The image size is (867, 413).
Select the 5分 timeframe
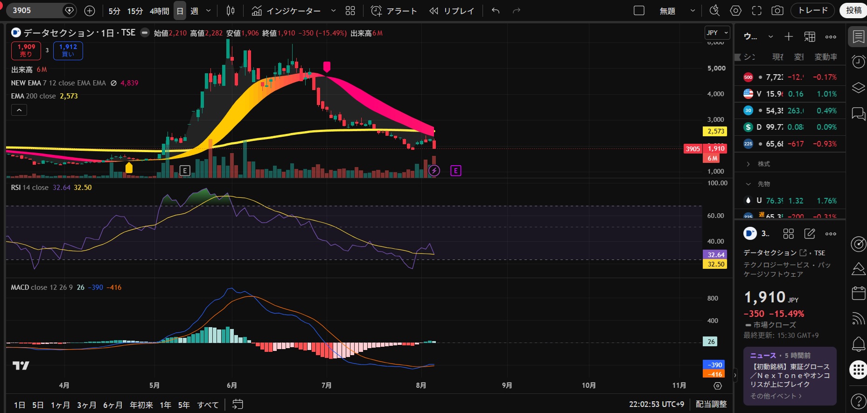click(114, 11)
